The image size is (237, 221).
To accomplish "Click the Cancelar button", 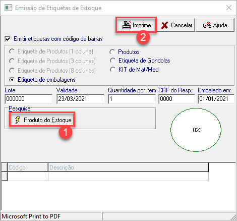I will (x=176, y=25).
